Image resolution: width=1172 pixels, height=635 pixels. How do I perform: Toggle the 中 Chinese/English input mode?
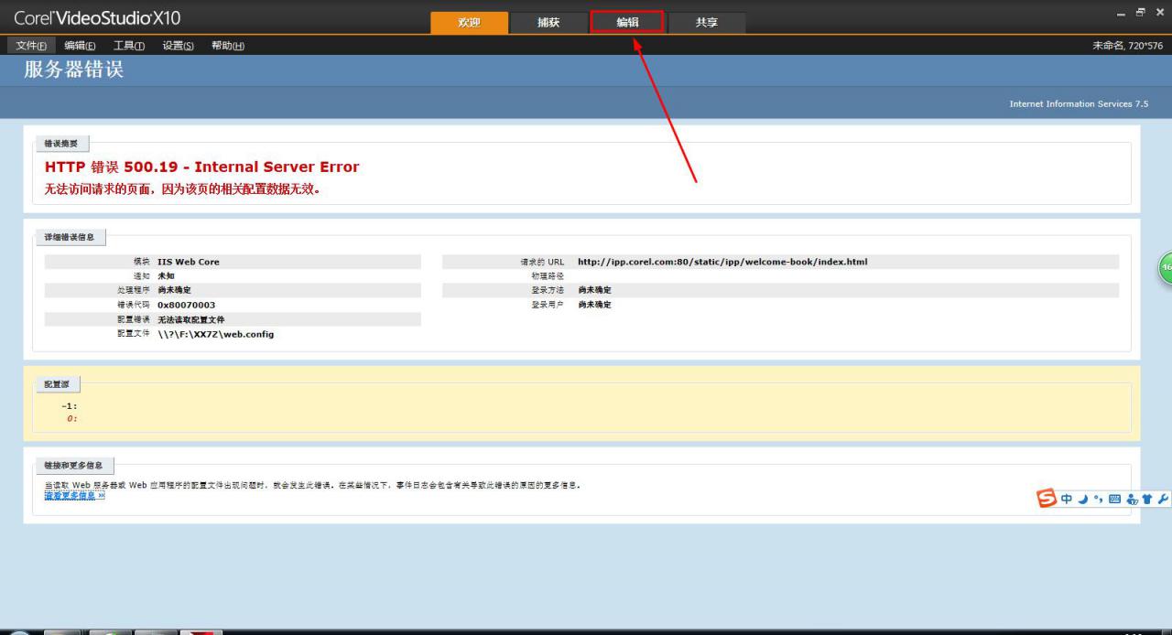point(1067,500)
